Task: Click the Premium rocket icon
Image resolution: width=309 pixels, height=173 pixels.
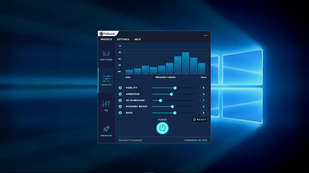Action: (x=106, y=129)
